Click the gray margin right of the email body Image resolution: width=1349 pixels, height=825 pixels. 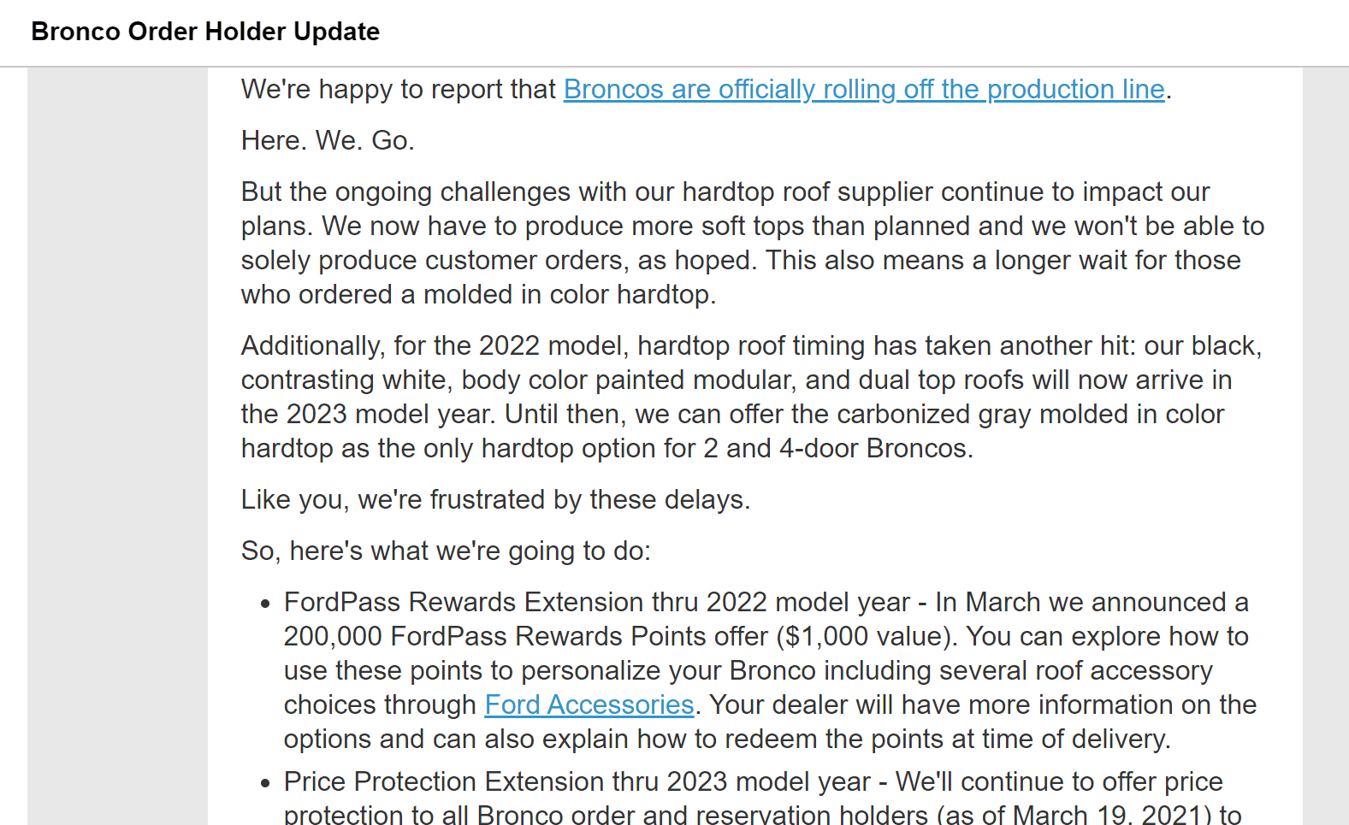(1326, 445)
